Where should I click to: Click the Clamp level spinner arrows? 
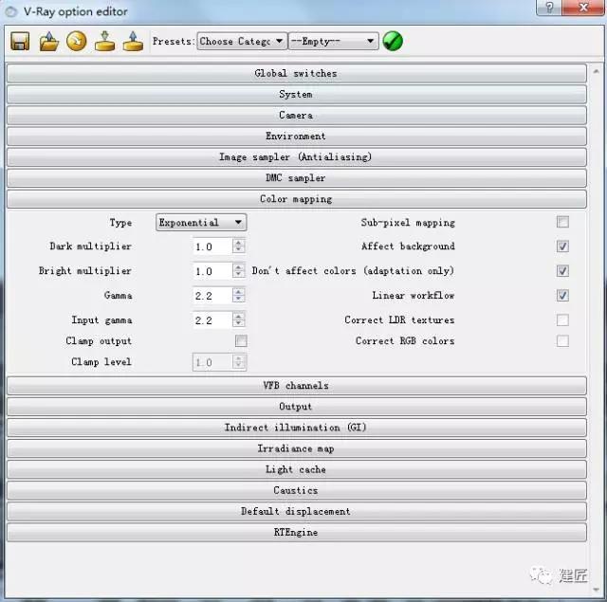(239, 362)
